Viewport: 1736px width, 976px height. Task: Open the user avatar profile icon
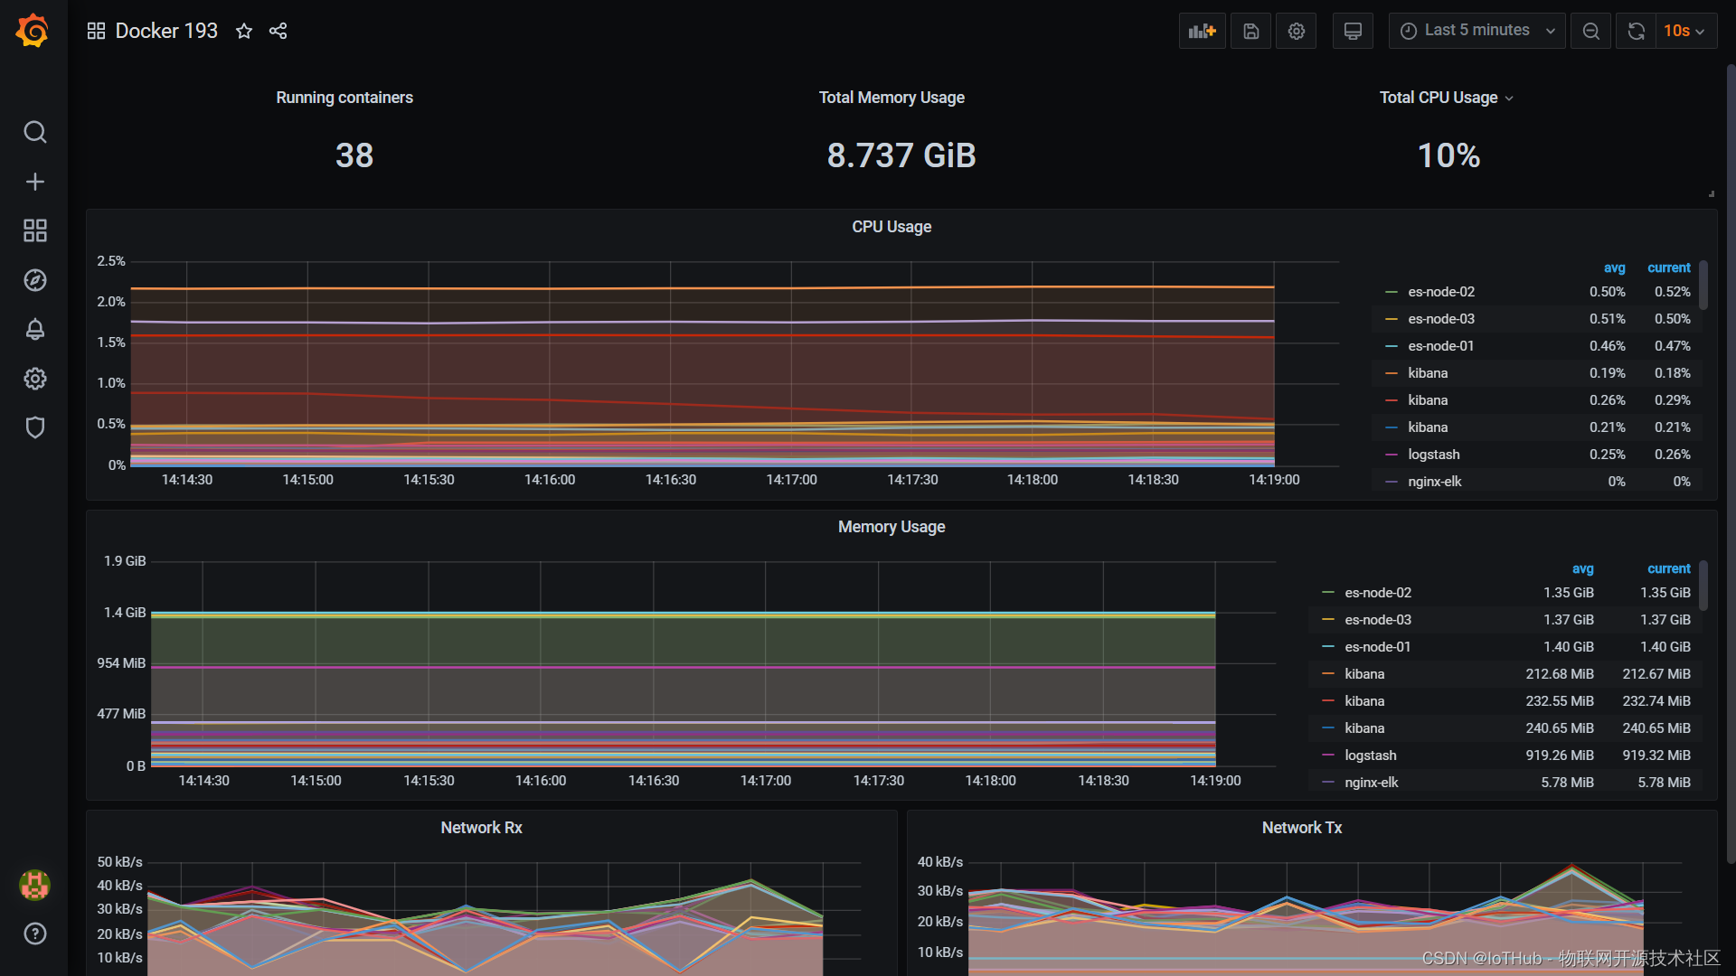point(34,885)
